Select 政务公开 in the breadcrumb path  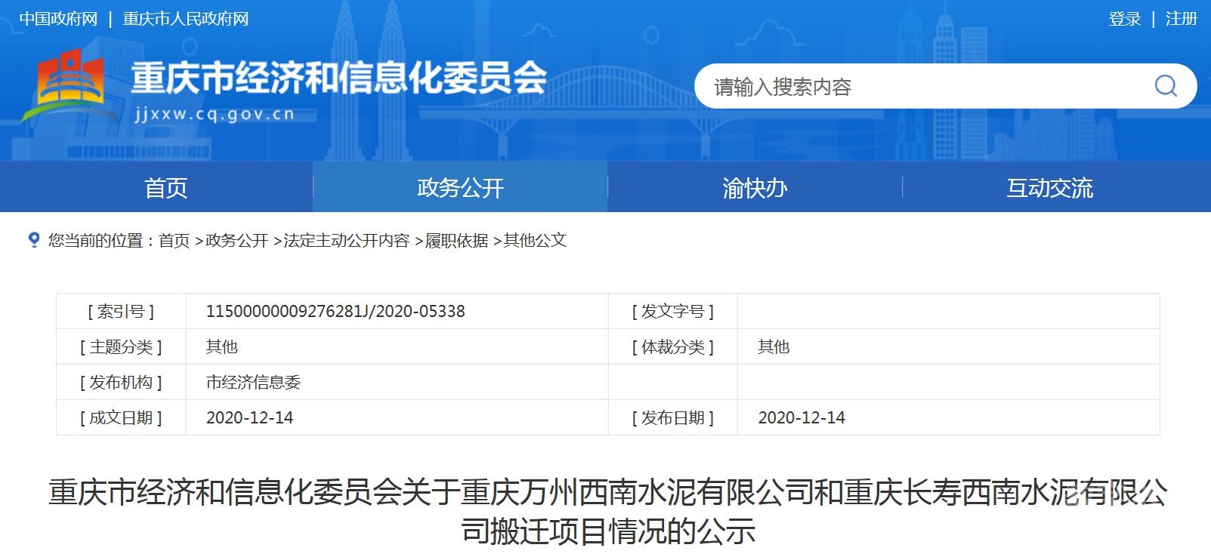pos(236,241)
